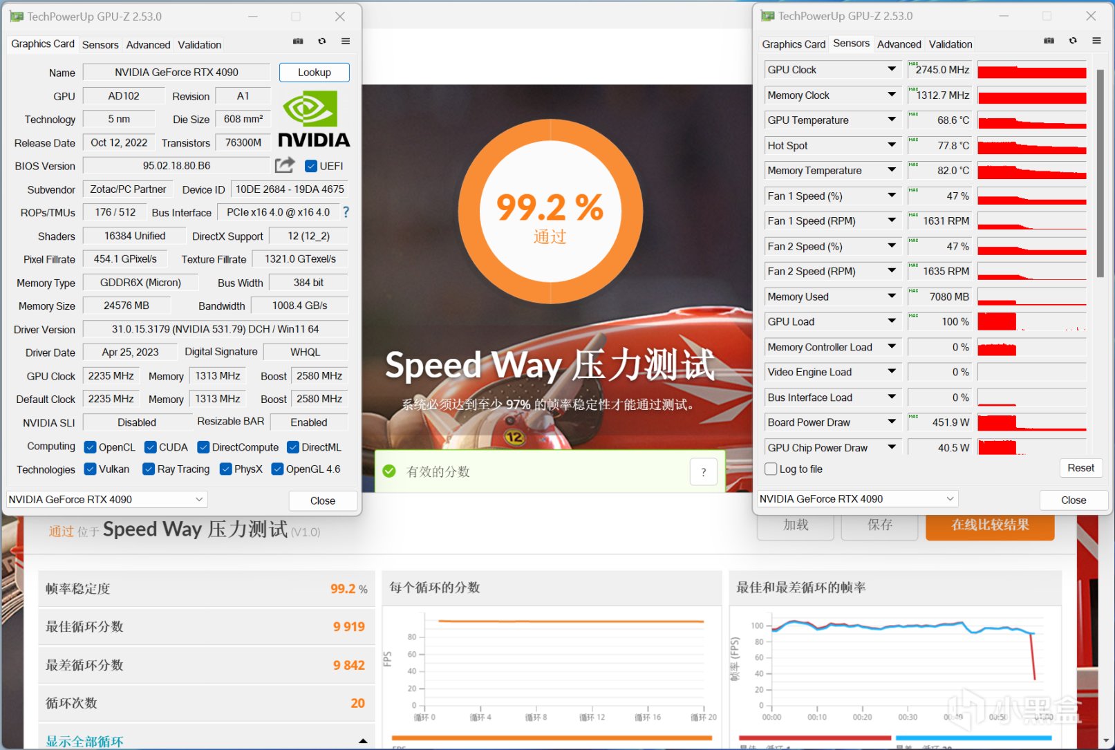
Task: Click the 99.2 % frame stability value
Action: pos(349,589)
